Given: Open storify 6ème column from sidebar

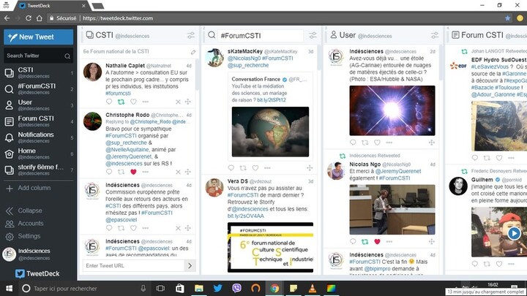Looking at the screenshot, I should [38, 170].
